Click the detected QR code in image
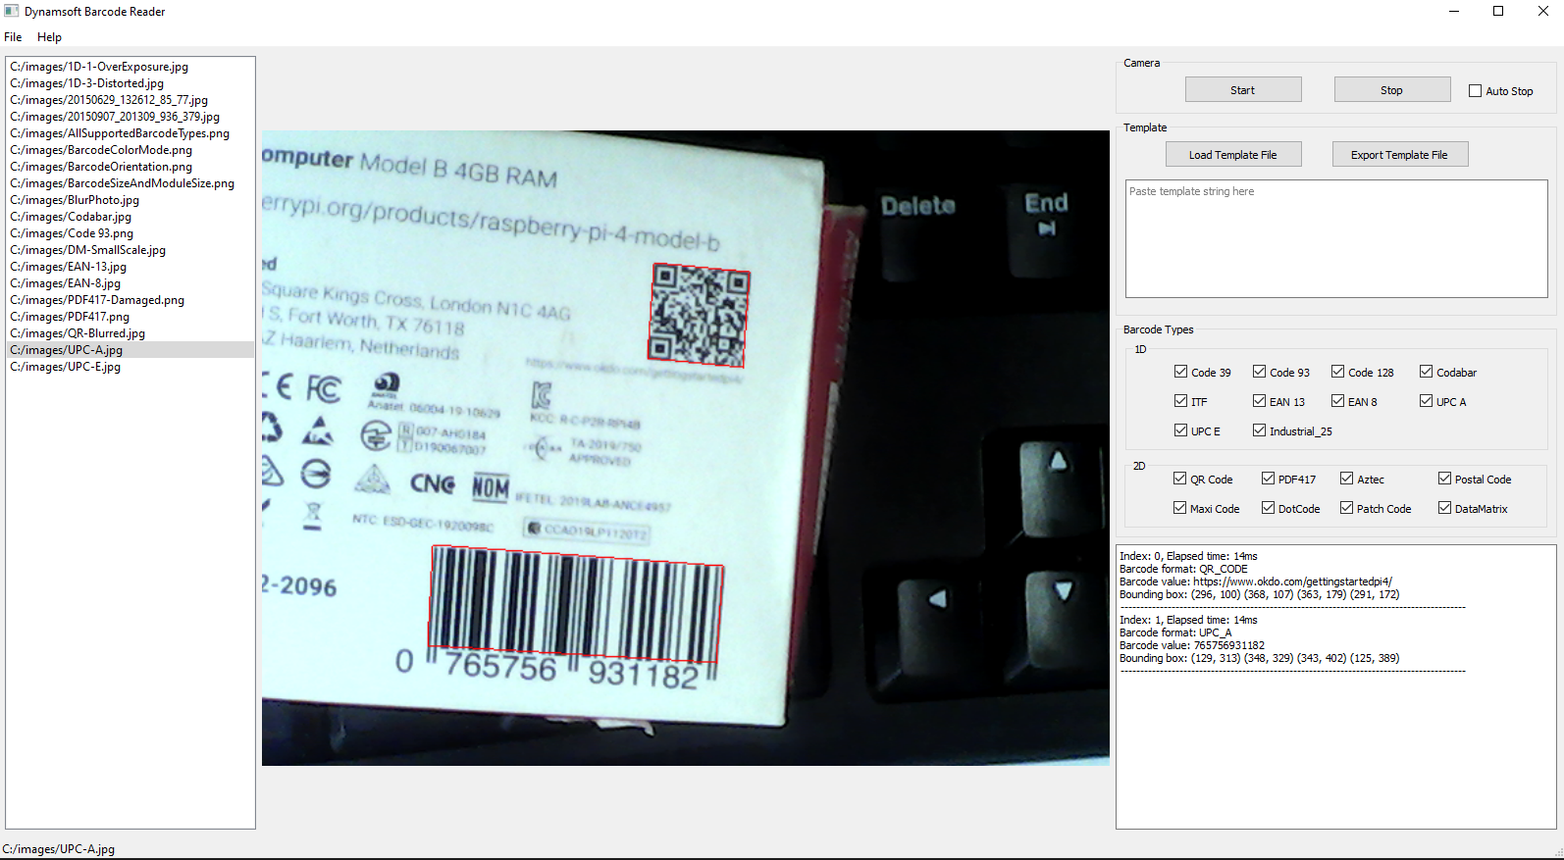This screenshot has height=860, width=1564. tap(699, 315)
